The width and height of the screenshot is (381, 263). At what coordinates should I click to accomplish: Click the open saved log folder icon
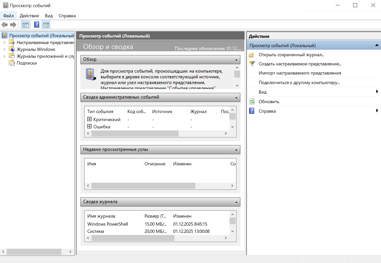[x=252, y=55]
